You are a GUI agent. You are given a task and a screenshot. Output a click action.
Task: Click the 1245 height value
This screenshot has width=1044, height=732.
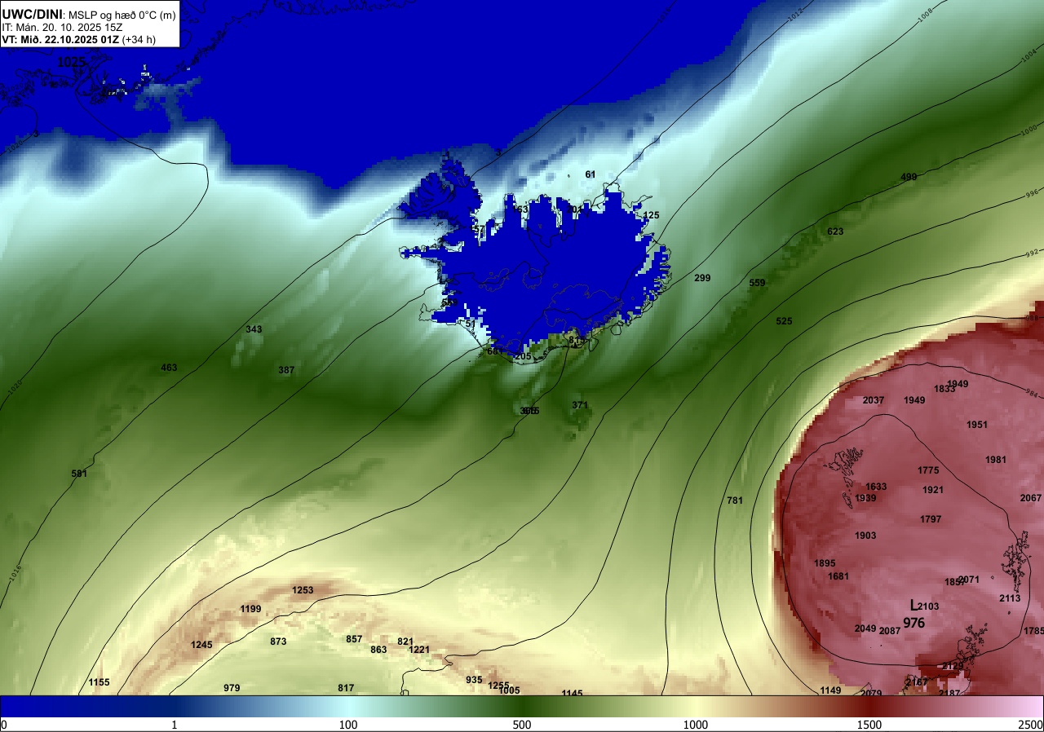tap(201, 645)
